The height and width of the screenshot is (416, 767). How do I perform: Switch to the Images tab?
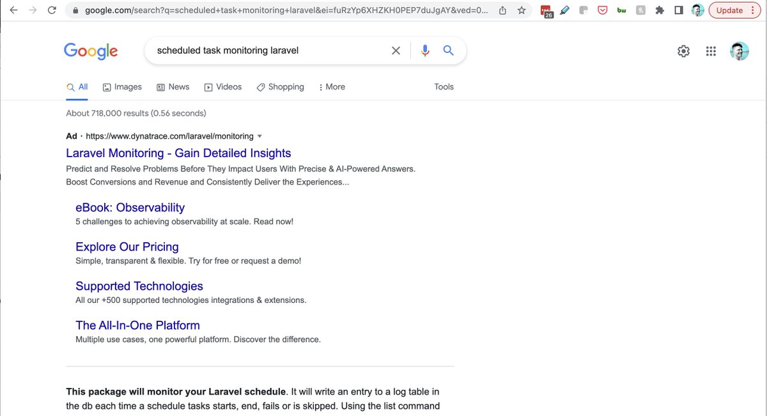point(123,87)
